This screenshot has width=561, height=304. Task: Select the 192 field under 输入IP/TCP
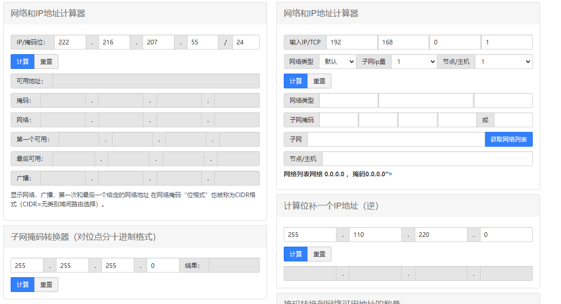352,42
